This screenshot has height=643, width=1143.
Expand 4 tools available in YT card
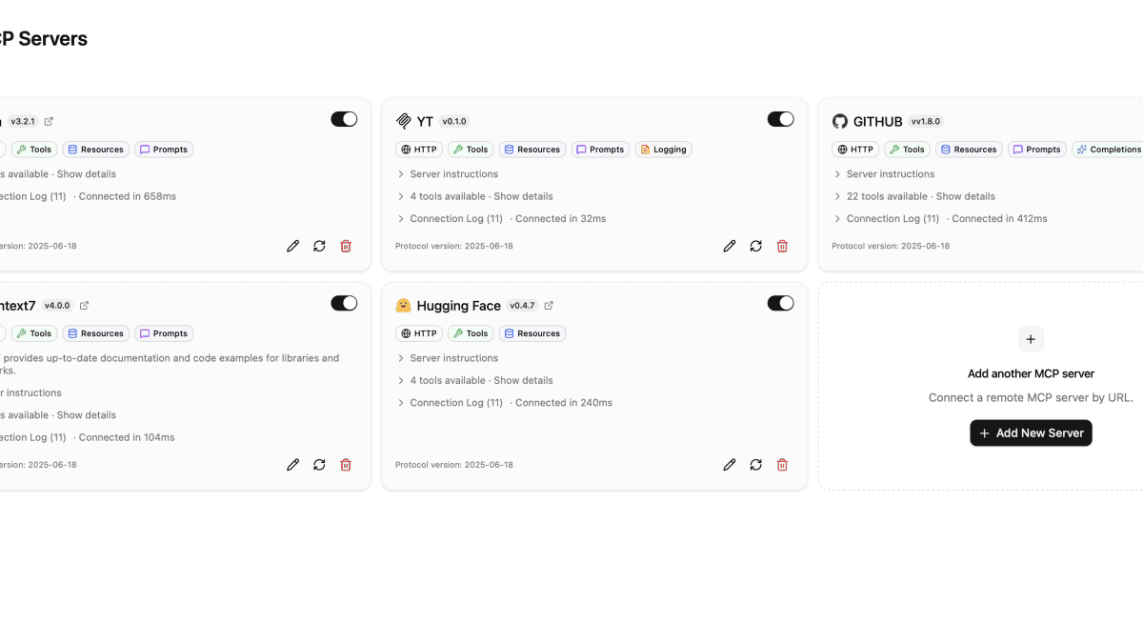[474, 196]
